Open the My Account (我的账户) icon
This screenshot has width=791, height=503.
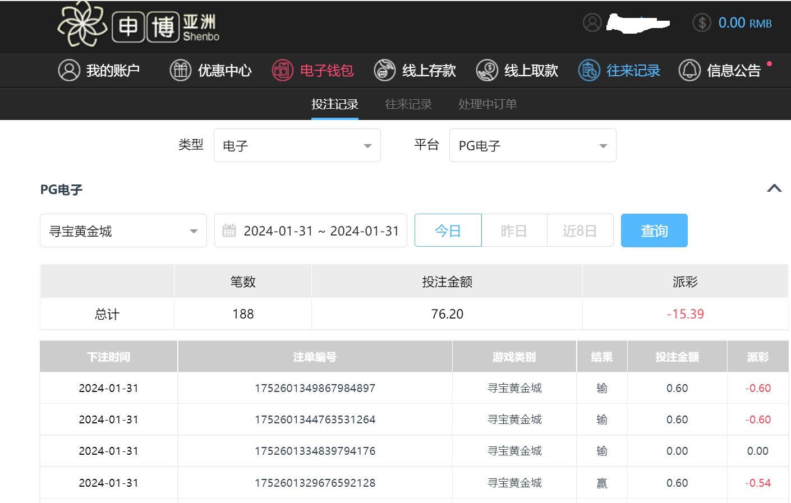pyautogui.click(x=69, y=70)
